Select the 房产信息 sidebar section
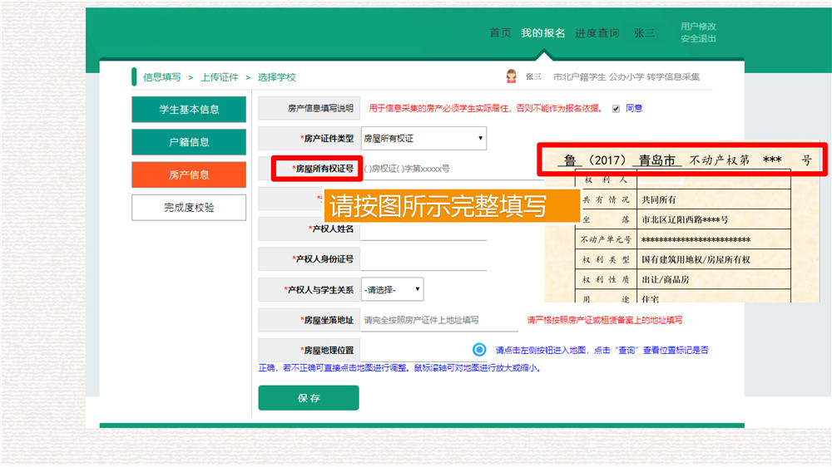Image resolution: width=832 pixels, height=467 pixels. point(189,175)
